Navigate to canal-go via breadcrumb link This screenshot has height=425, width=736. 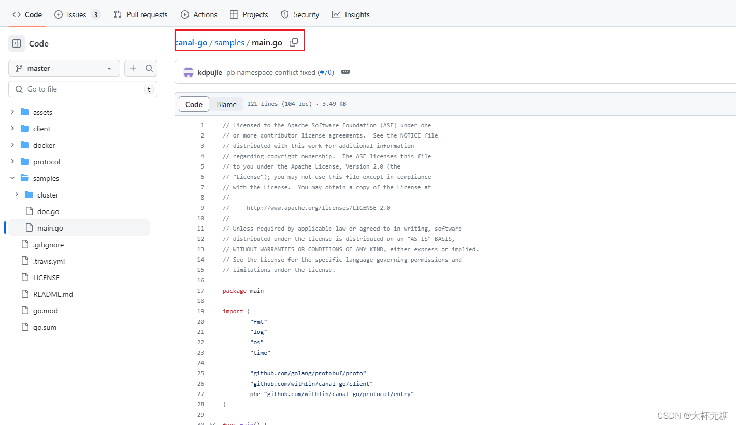point(191,42)
